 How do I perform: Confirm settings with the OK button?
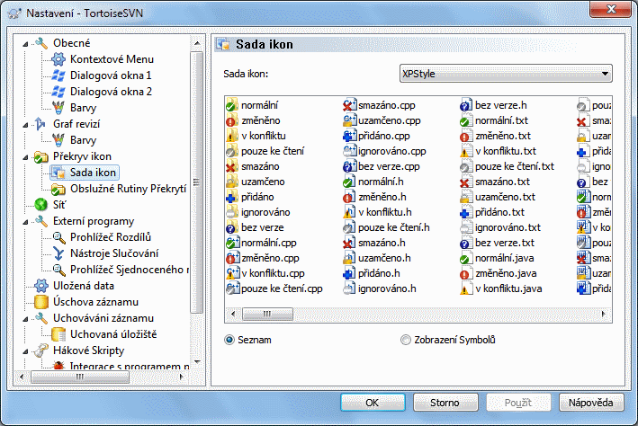click(373, 403)
